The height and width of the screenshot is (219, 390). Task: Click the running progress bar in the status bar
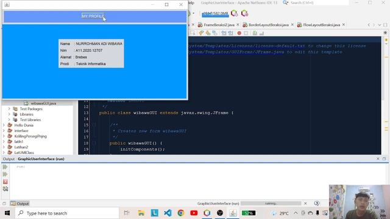(271, 203)
